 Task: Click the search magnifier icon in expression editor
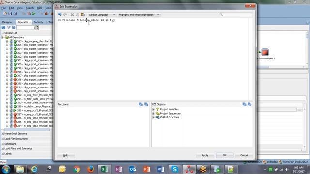click(221, 14)
